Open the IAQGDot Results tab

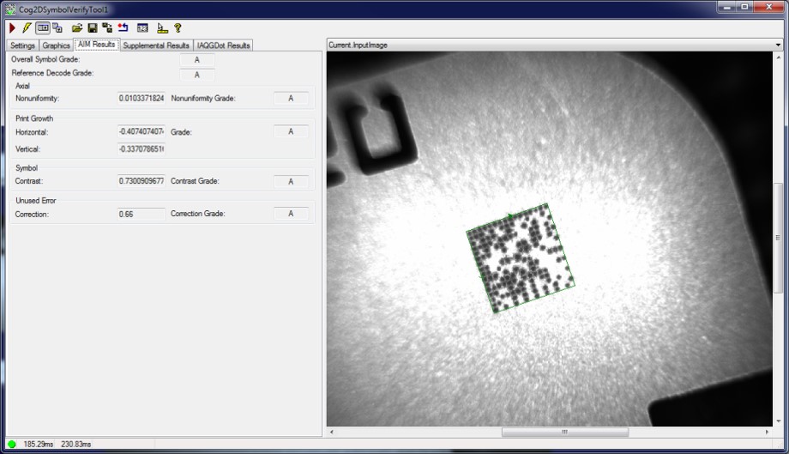(224, 45)
